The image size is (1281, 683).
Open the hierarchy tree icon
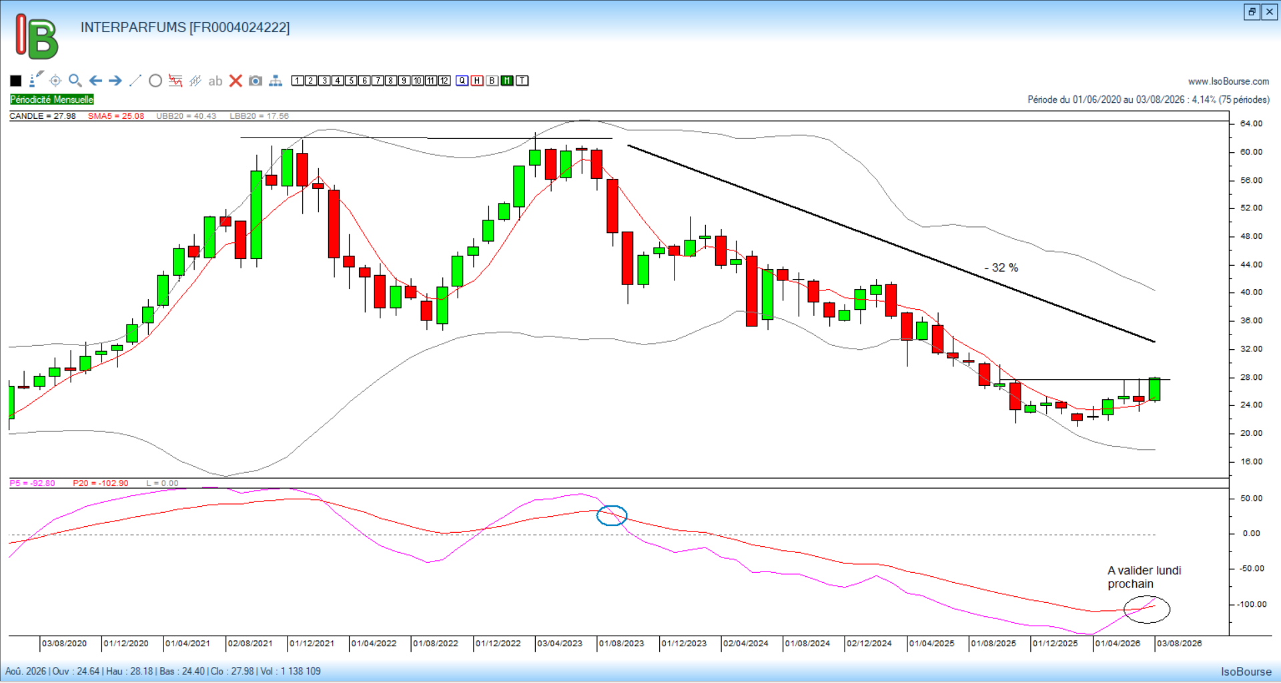pyautogui.click(x=276, y=81)
